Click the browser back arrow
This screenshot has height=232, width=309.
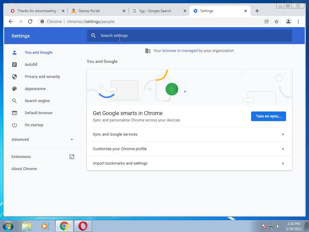coord(11,21)
